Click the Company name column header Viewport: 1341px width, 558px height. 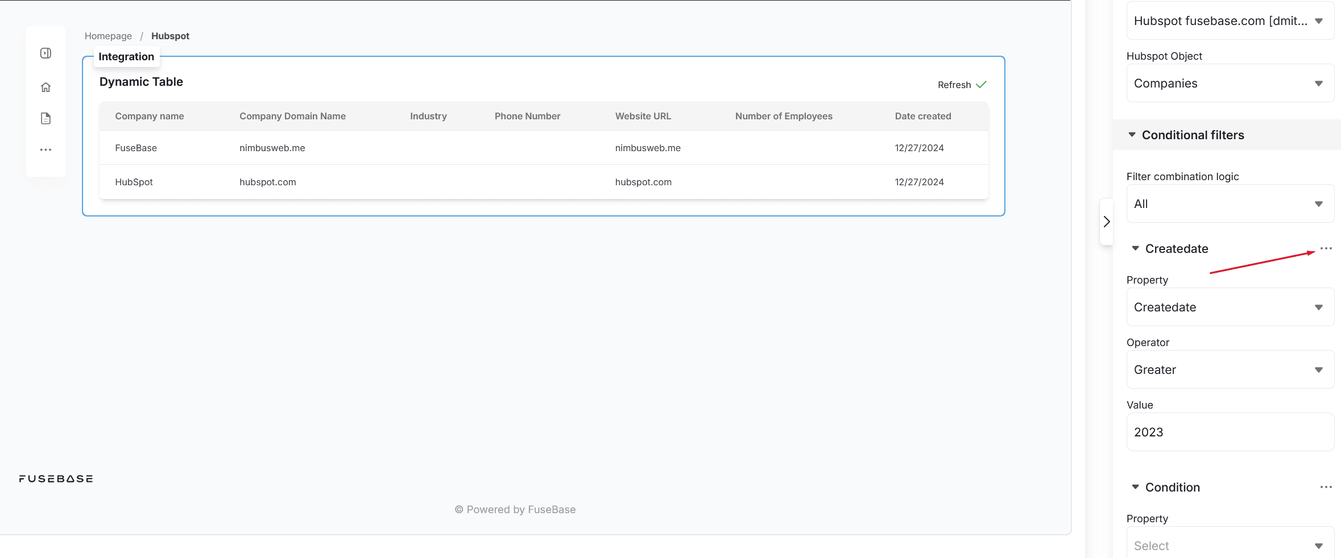click(150, 116)
